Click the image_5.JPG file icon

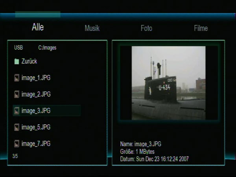17,127
